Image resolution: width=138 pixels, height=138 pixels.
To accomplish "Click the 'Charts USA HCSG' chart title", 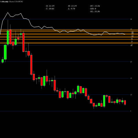I will (16, 2).
